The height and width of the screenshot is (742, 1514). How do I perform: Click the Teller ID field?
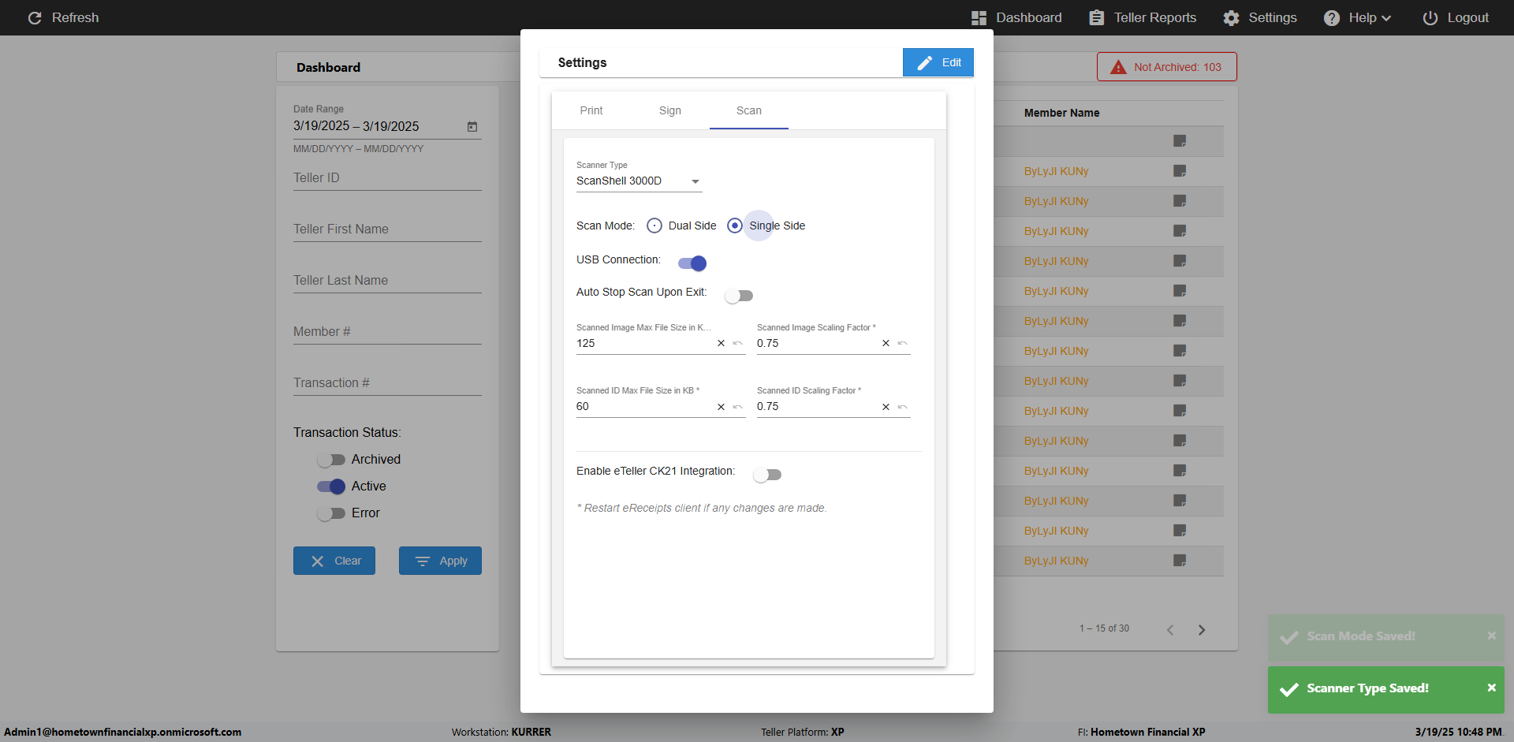click(x=387, y=178)
